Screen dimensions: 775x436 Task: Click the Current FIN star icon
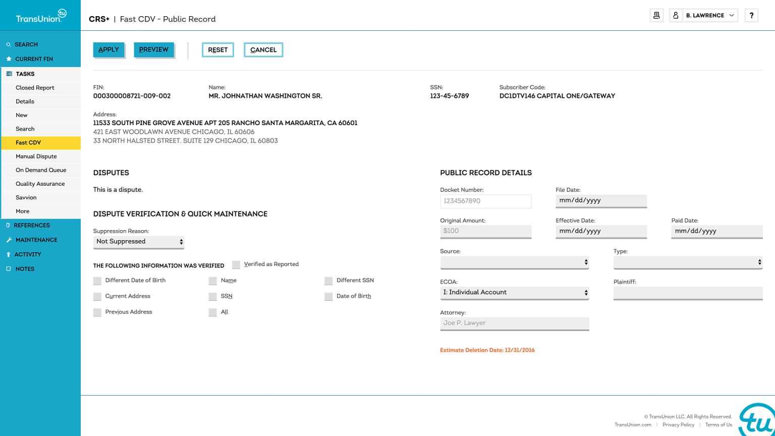[9, 59]
